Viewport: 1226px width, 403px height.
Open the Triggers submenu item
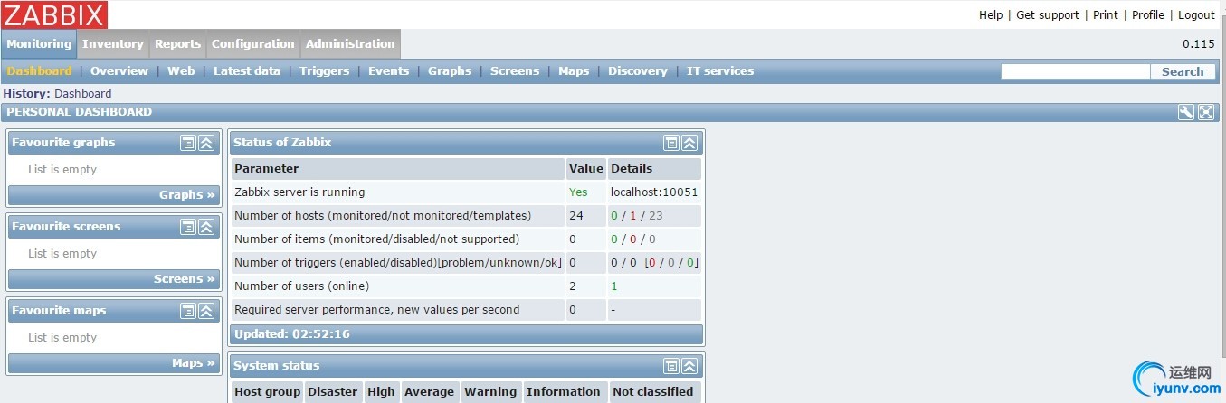324,70
